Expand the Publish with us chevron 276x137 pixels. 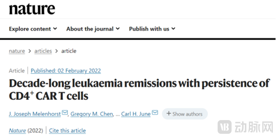tap(173, 29)
